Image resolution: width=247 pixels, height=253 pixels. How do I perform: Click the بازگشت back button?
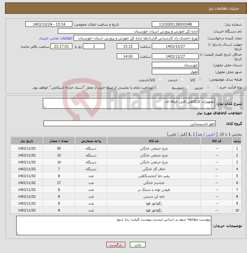pyautogui.click(x=116, y=245)
